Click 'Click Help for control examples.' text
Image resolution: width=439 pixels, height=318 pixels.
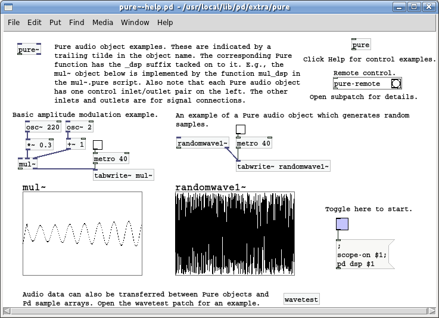pyautogui.click(x=369, y=59)
